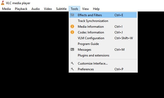
Task: Open the View menu
Action: (x=85, y=9)
